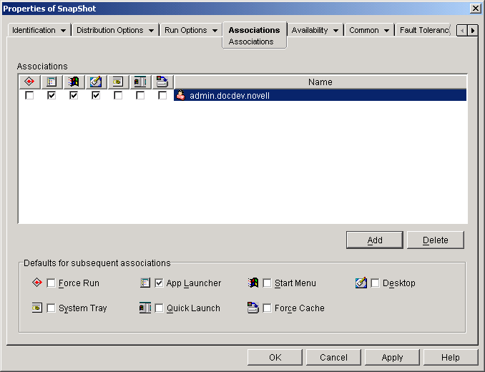Expand the Availability tab dropdown arrow

(336, 31)
